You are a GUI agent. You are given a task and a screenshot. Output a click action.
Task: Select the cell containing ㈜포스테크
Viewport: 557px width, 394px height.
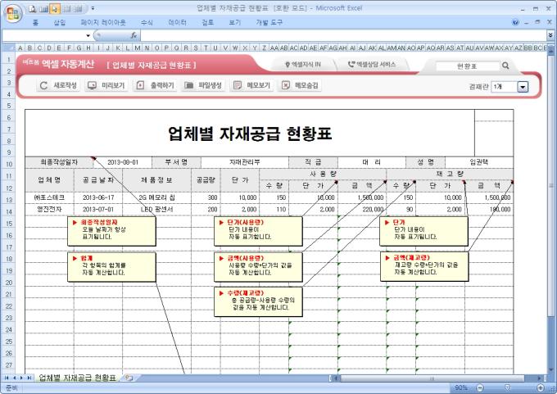[x=49, y=197]
